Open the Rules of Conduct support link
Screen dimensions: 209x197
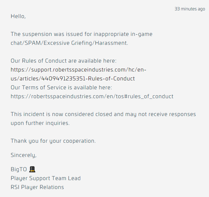click(x=78, y=74)
